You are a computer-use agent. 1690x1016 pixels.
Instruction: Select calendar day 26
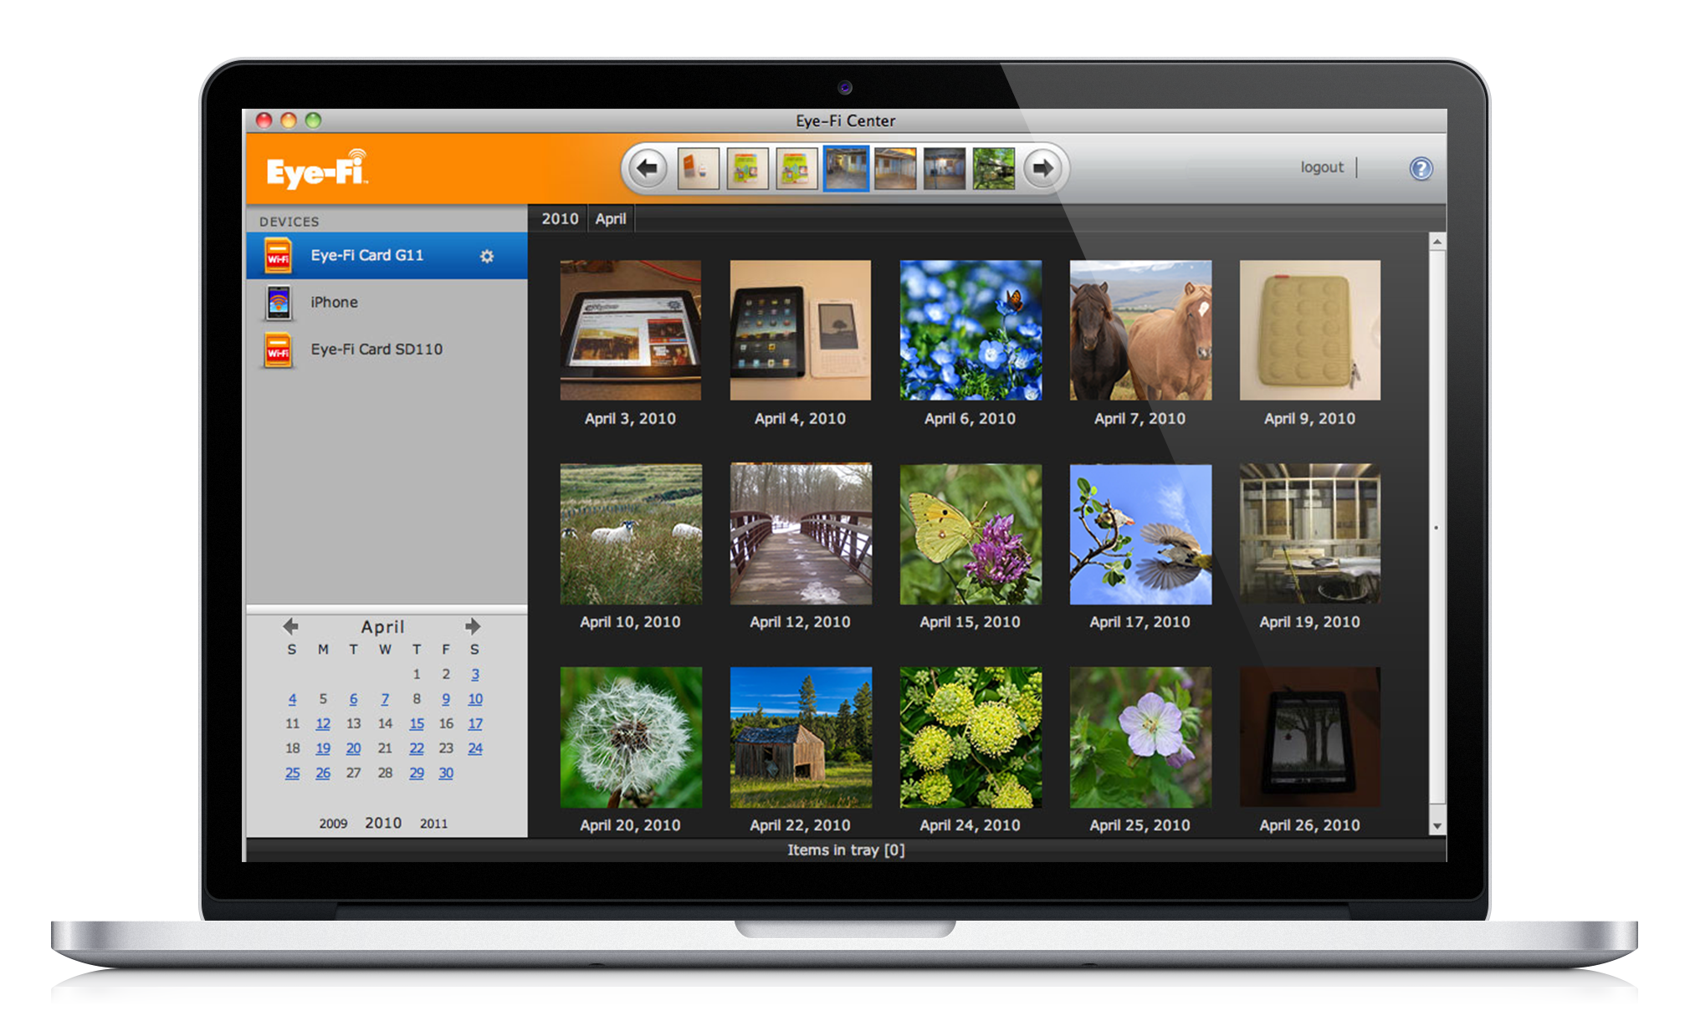(x=323, y=773)
